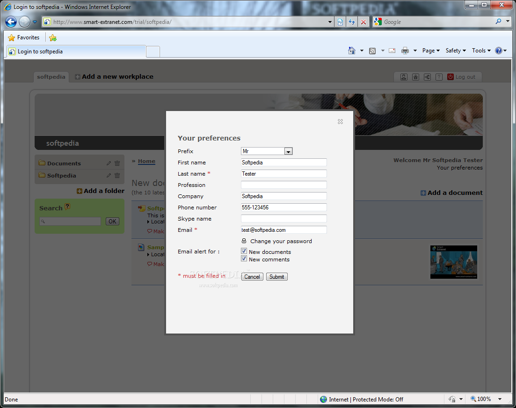Open the Recent Pages dropdown arrow
This screenshot has height=408, width=516.
pyautogui.click(x=35, y=22)
